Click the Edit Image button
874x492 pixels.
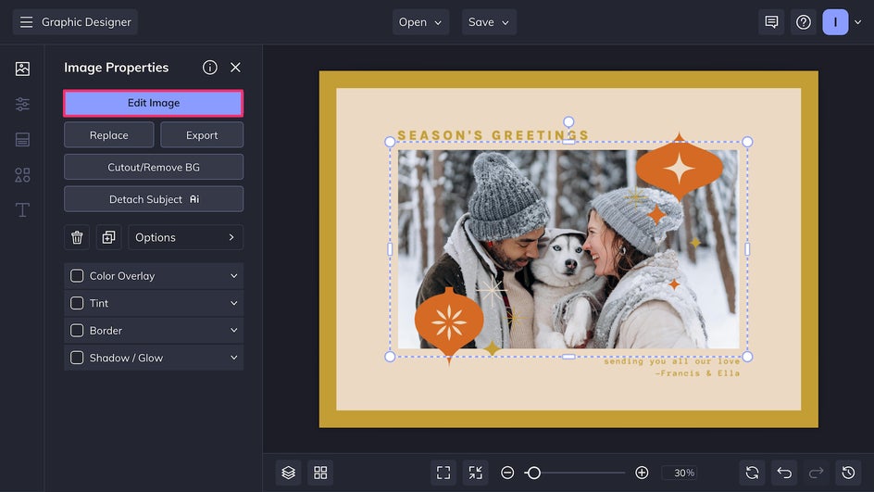click(x=154, y=103)
